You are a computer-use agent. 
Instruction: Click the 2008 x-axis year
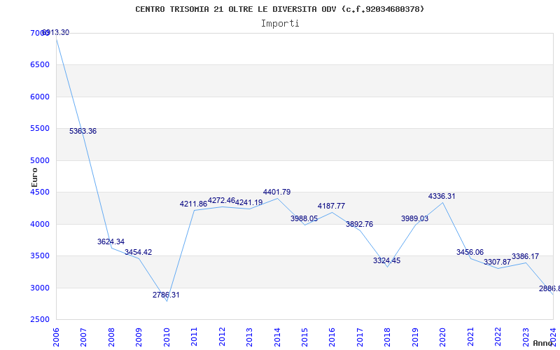(111, 337)
